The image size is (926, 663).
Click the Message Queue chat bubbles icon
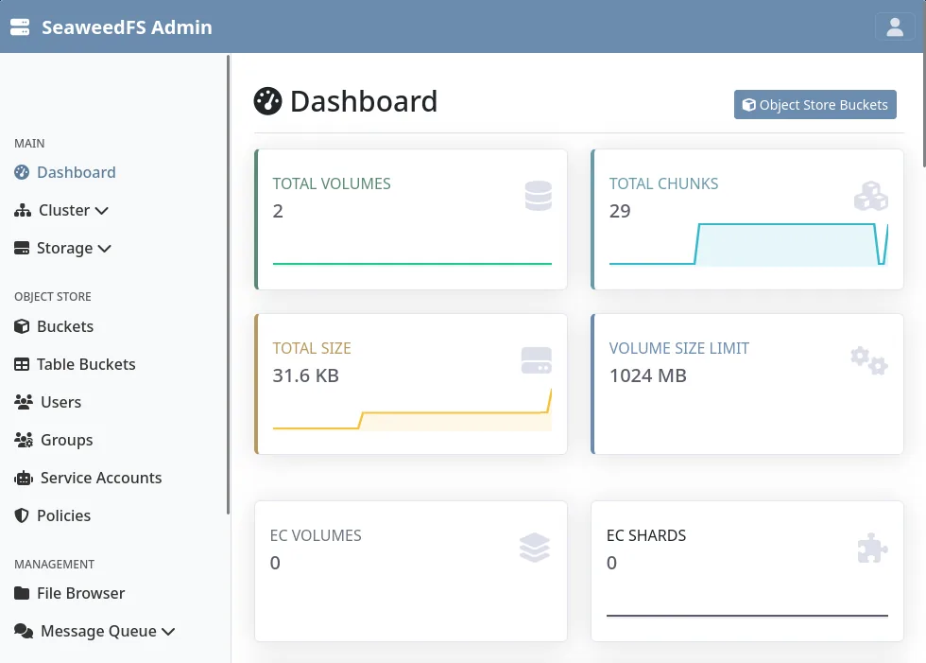point(24,631)
